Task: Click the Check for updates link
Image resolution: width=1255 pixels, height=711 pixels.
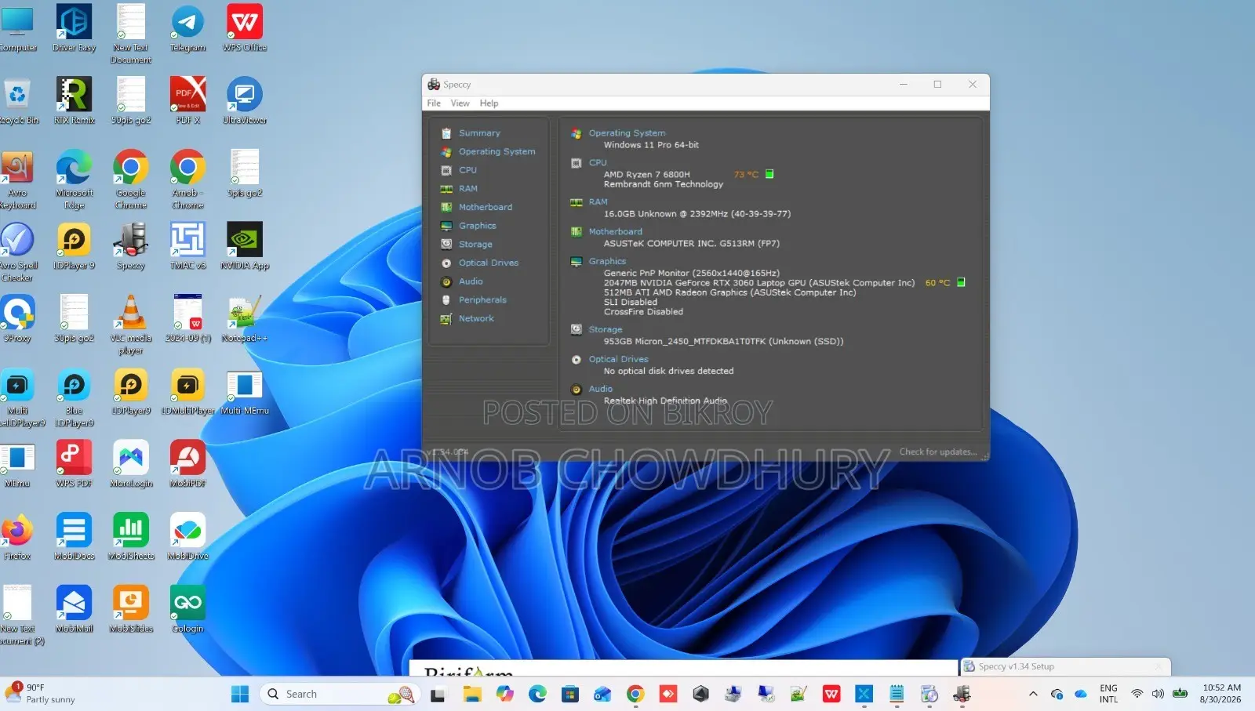Action: (937, 452)
